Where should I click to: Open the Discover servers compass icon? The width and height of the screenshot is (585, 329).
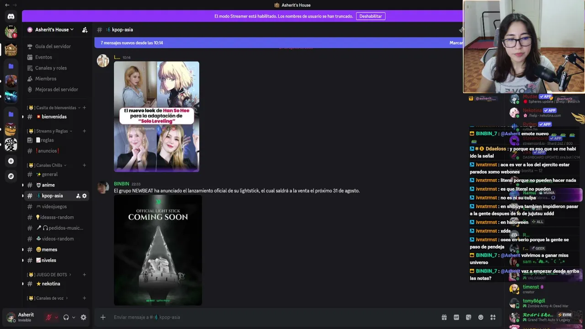(11, 176)
